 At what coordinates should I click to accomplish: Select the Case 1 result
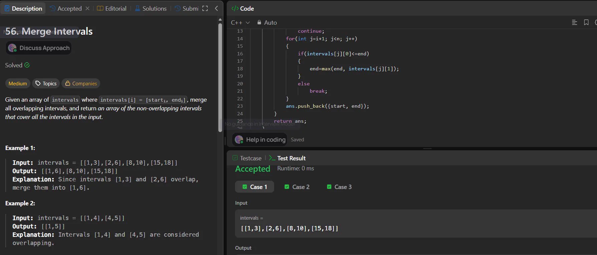(x=254, y=187)
